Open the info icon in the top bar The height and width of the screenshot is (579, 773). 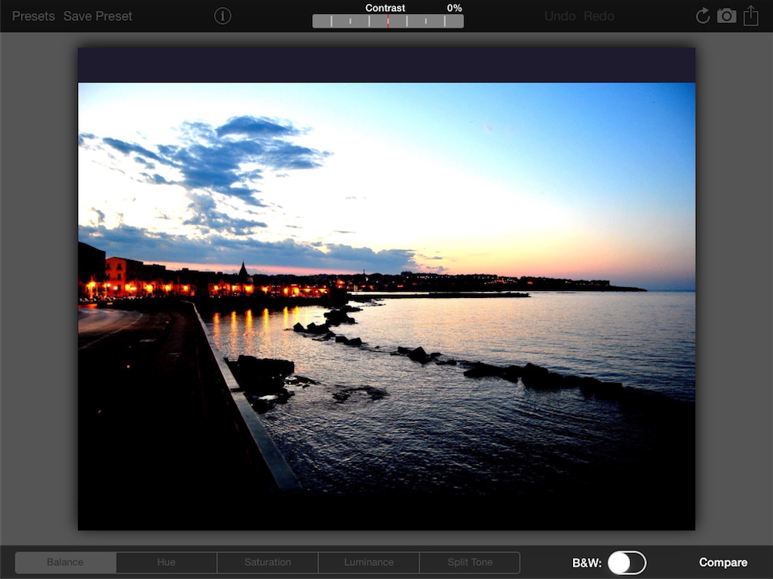click(x=222, y=15)
